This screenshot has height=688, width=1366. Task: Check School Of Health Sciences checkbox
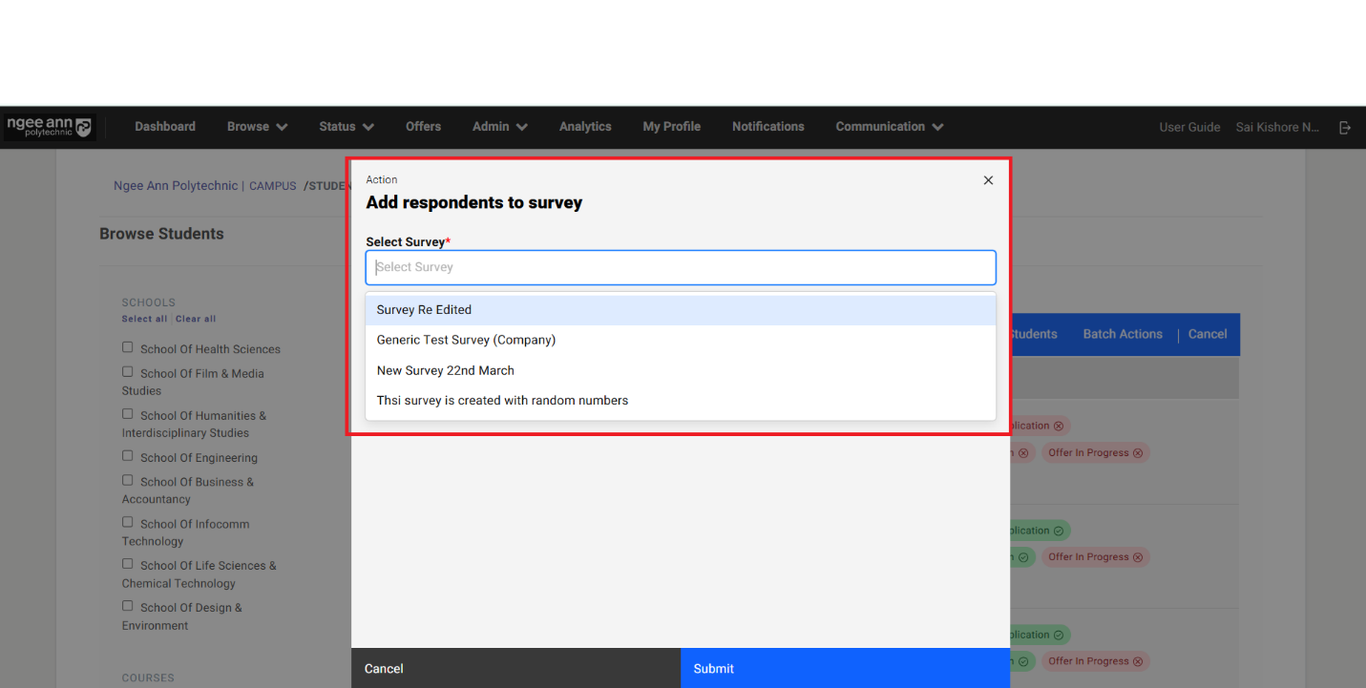[128, 348]
